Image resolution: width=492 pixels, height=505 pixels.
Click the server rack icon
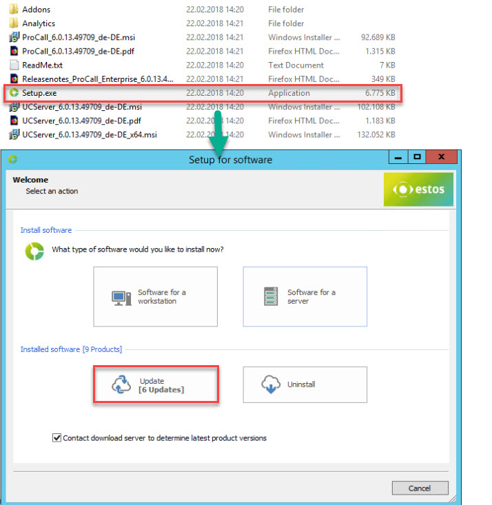(270, 297)
